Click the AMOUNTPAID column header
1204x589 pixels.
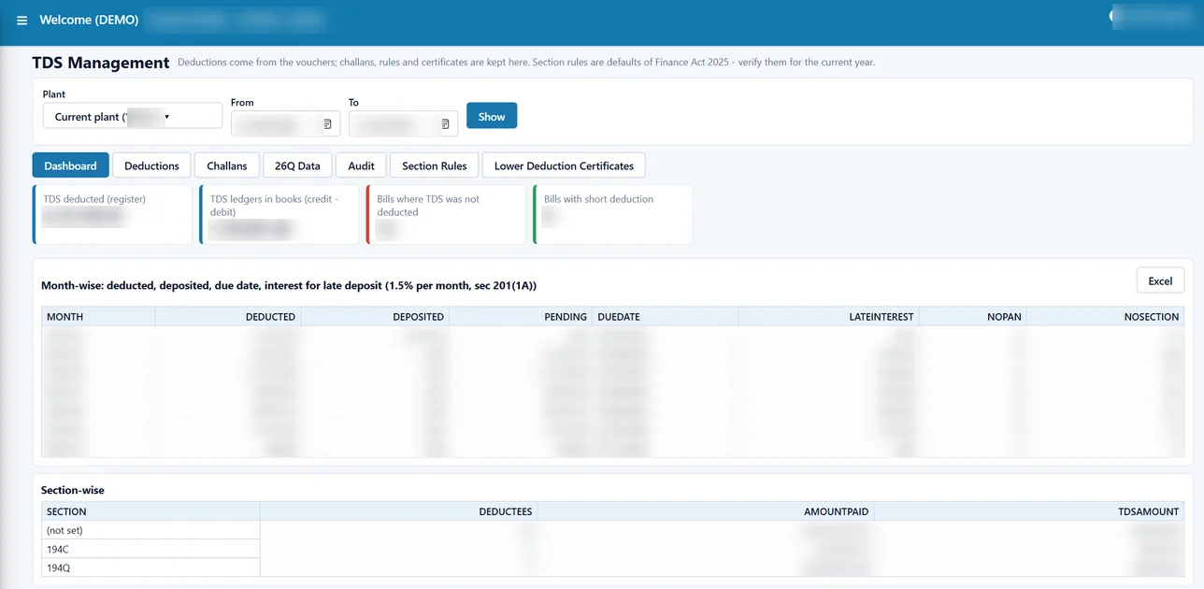707,511
